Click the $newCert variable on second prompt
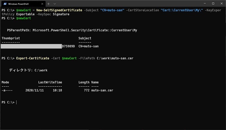The height and width of the screenshot is (130, 226). click(24, 18)
